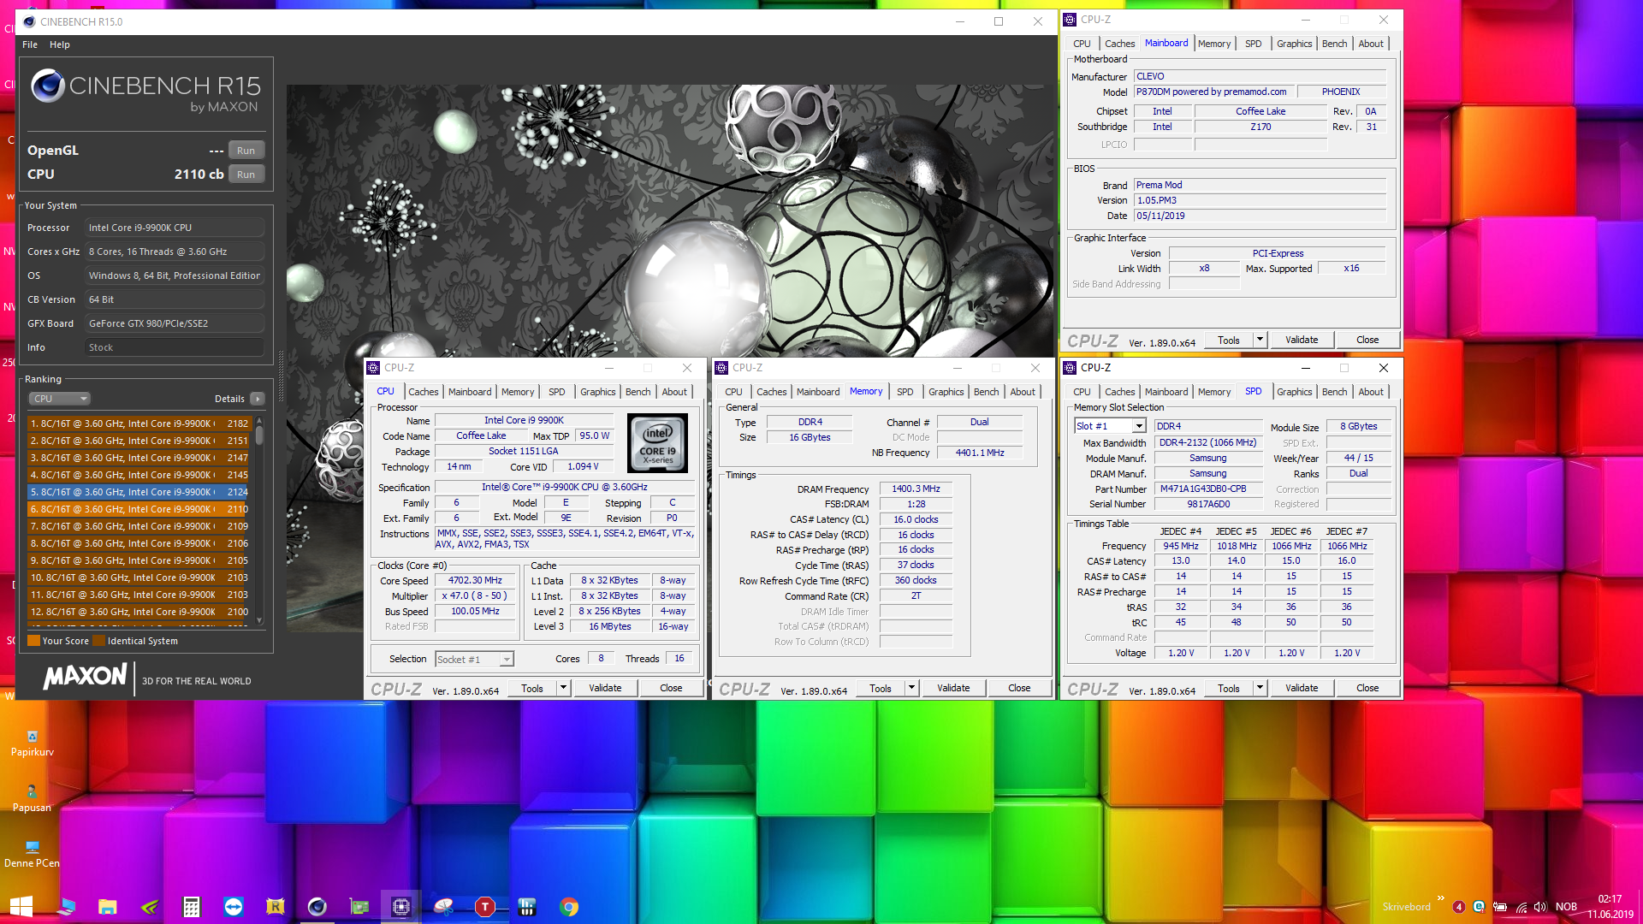Switch to Caches tab in CPU window
1643x924 pixels.
point(423,392)
